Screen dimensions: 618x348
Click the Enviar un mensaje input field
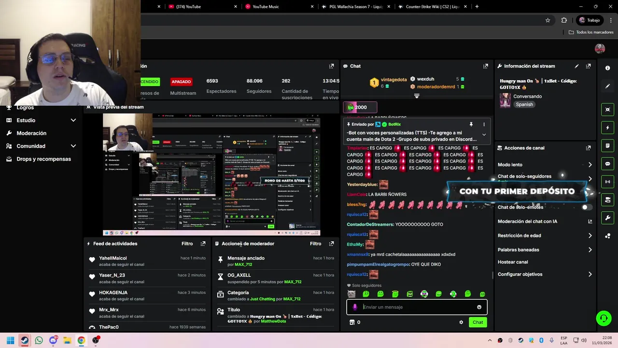coord(417,307)
